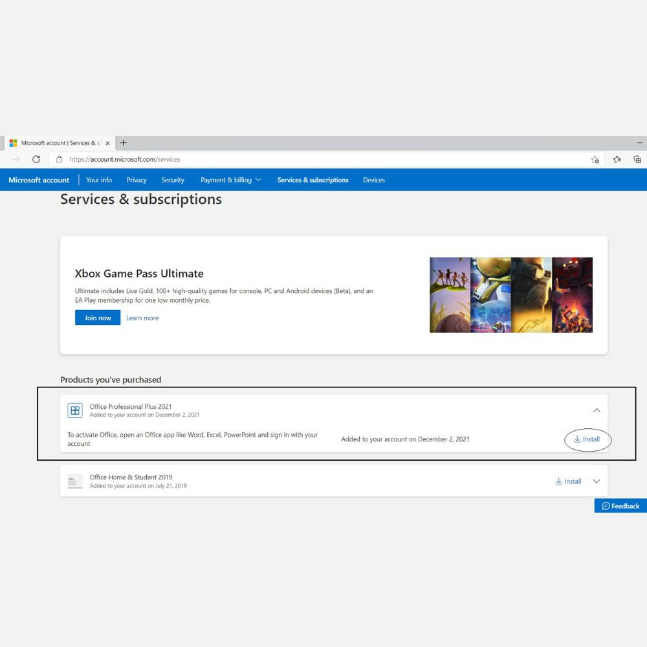Click the Office Professional Plus 2021 product icon
The width and height of the screenshot is (647, 647).
tap(75, 410)
